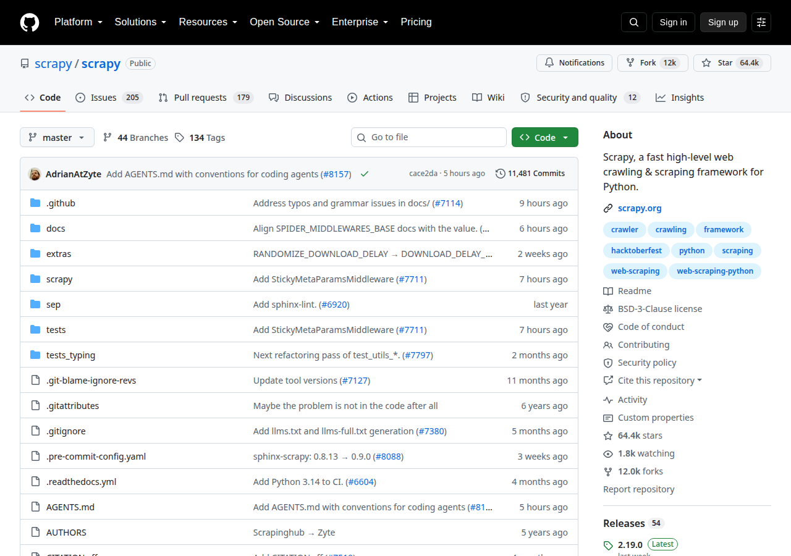
Task: Expand Cite this repository
Action: coord(653,381)
